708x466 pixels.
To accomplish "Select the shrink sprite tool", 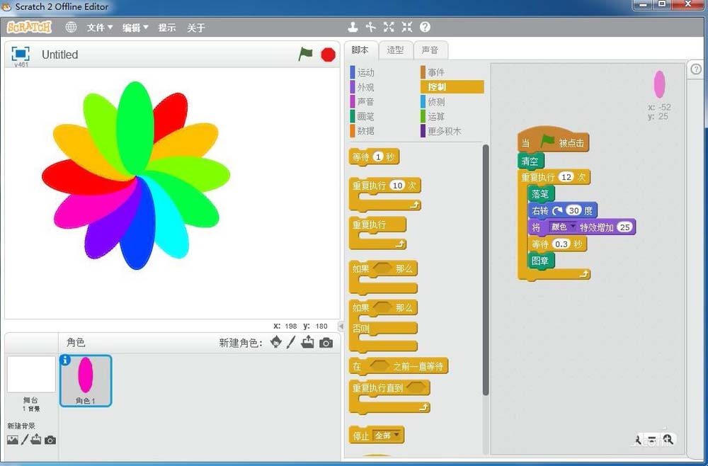I will click(407, 27).
